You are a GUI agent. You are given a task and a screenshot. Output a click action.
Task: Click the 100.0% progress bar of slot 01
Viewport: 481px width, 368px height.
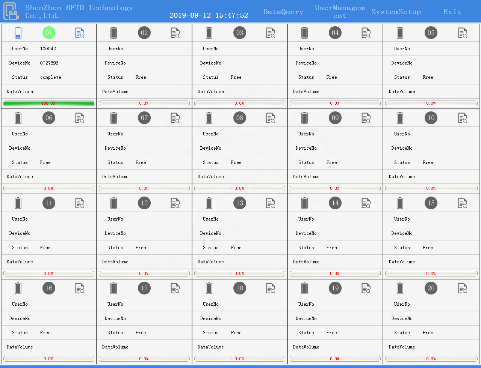pos(49,104)
